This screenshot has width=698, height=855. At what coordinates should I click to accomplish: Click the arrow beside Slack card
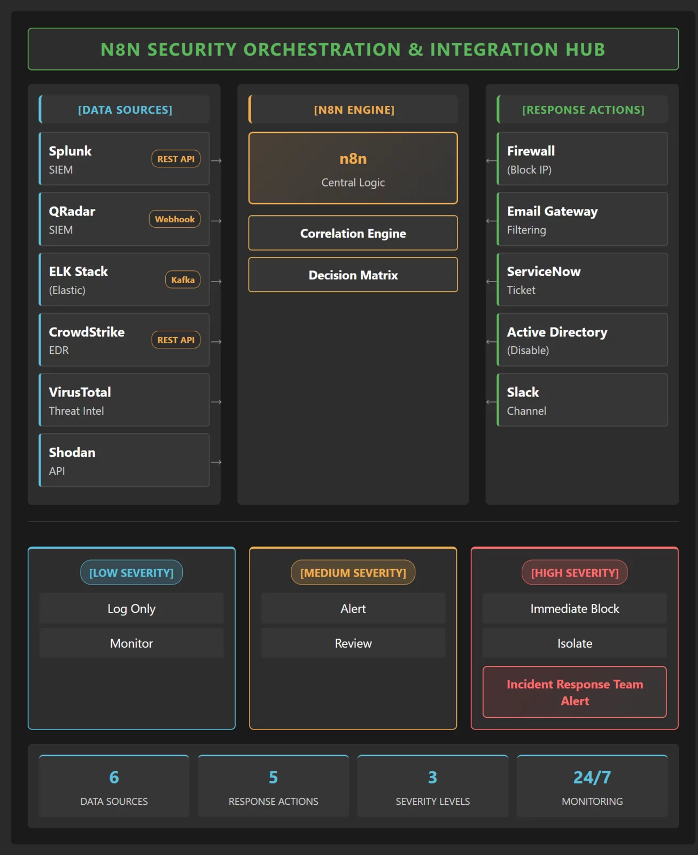[x=491, y=402]
